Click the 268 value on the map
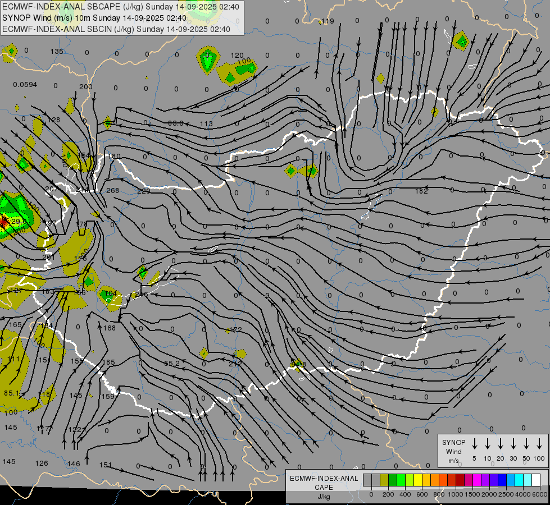Image resolution: width=550 pixels, height=505 pixels. (112, 191)
